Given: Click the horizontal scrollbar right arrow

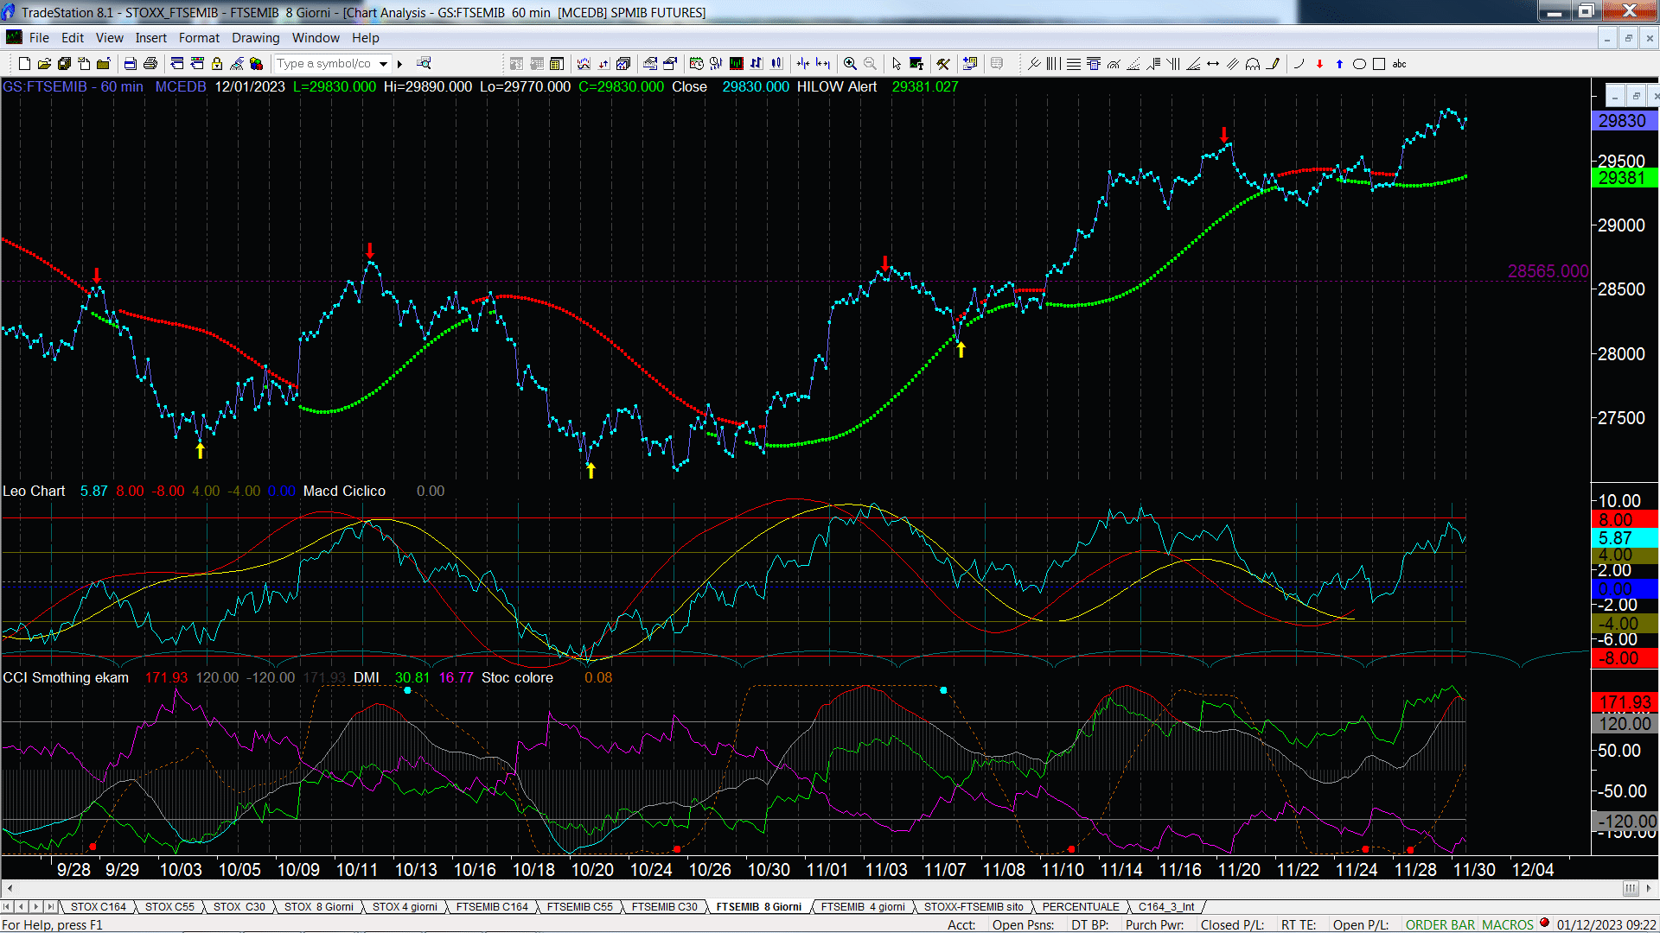Looking at the screenshot, I should point(1649,888).
